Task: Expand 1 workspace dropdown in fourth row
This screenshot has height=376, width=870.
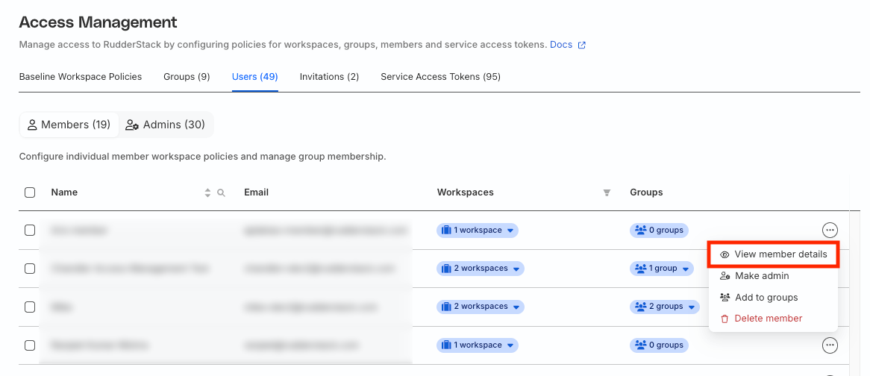Action: [x=478, y=345]
